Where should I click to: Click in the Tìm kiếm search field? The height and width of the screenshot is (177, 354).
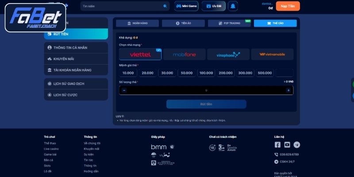tap(125, 6)
